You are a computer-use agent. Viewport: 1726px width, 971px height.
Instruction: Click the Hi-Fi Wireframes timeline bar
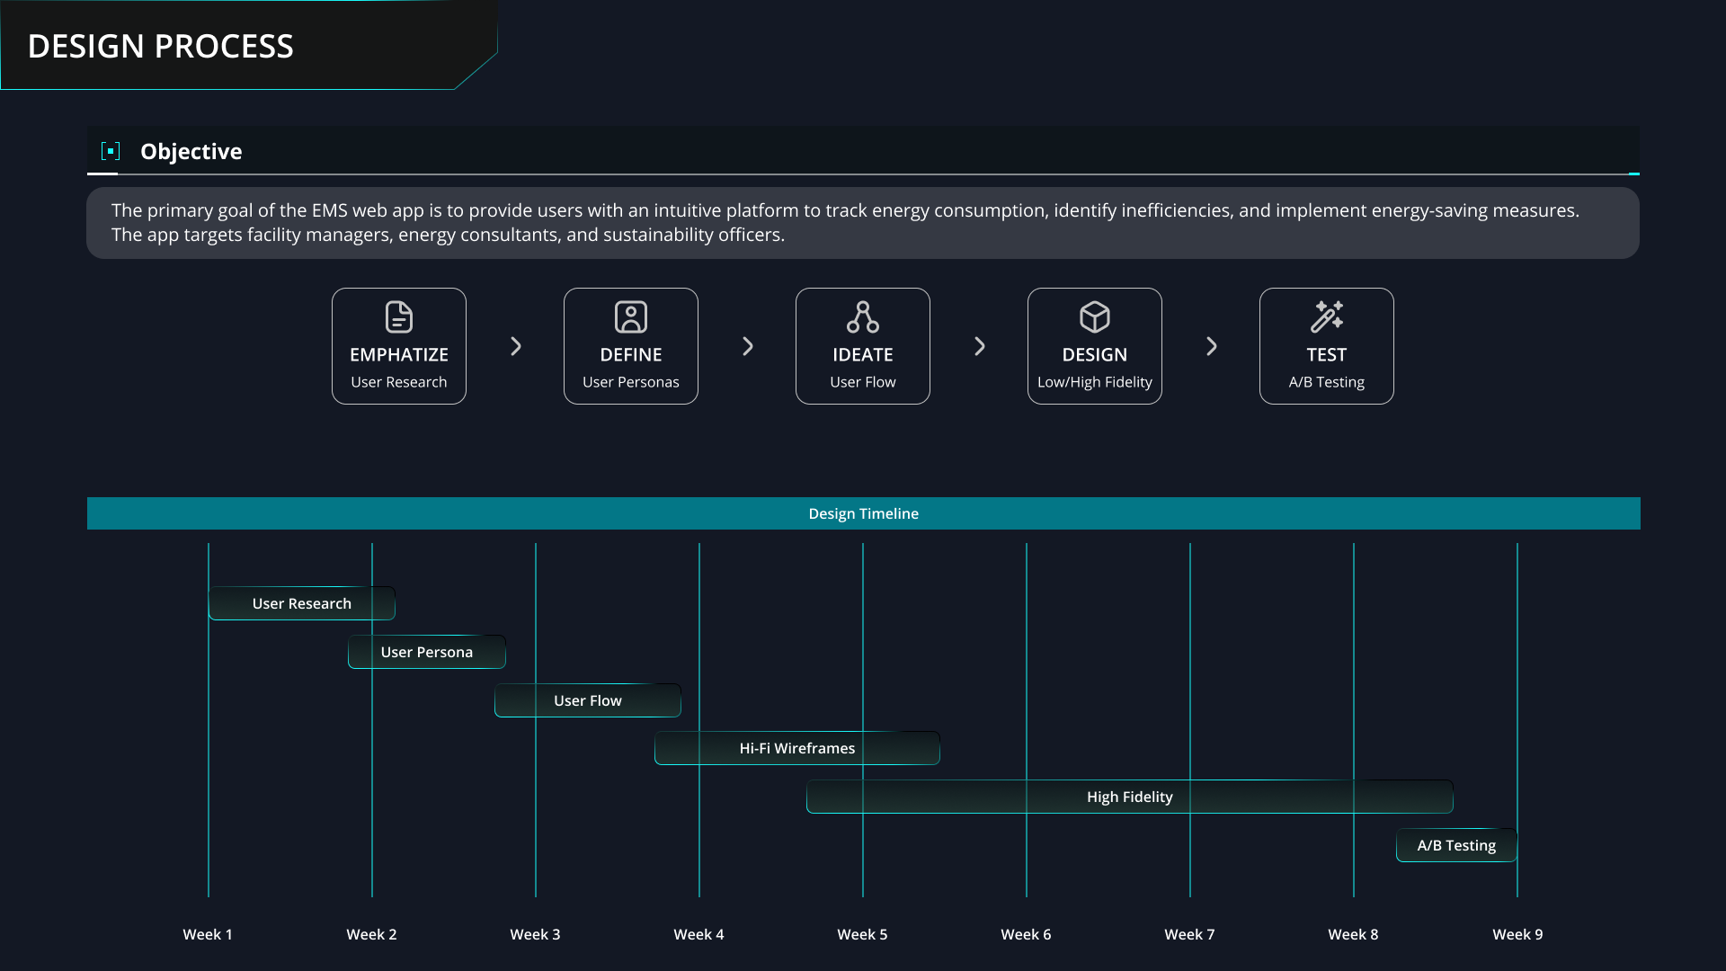click(x=796, y=748)
